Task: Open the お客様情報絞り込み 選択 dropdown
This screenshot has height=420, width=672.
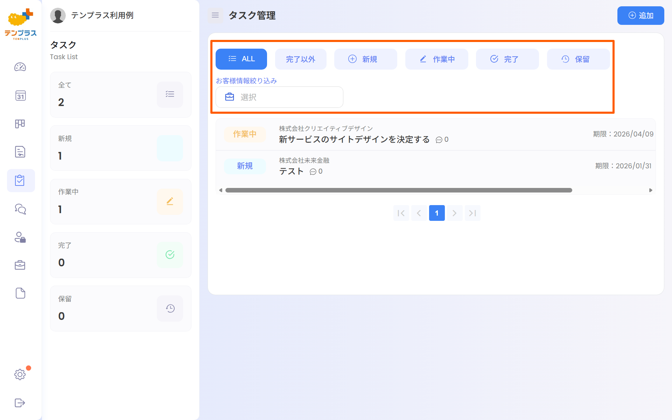Action: coord(279,97)
